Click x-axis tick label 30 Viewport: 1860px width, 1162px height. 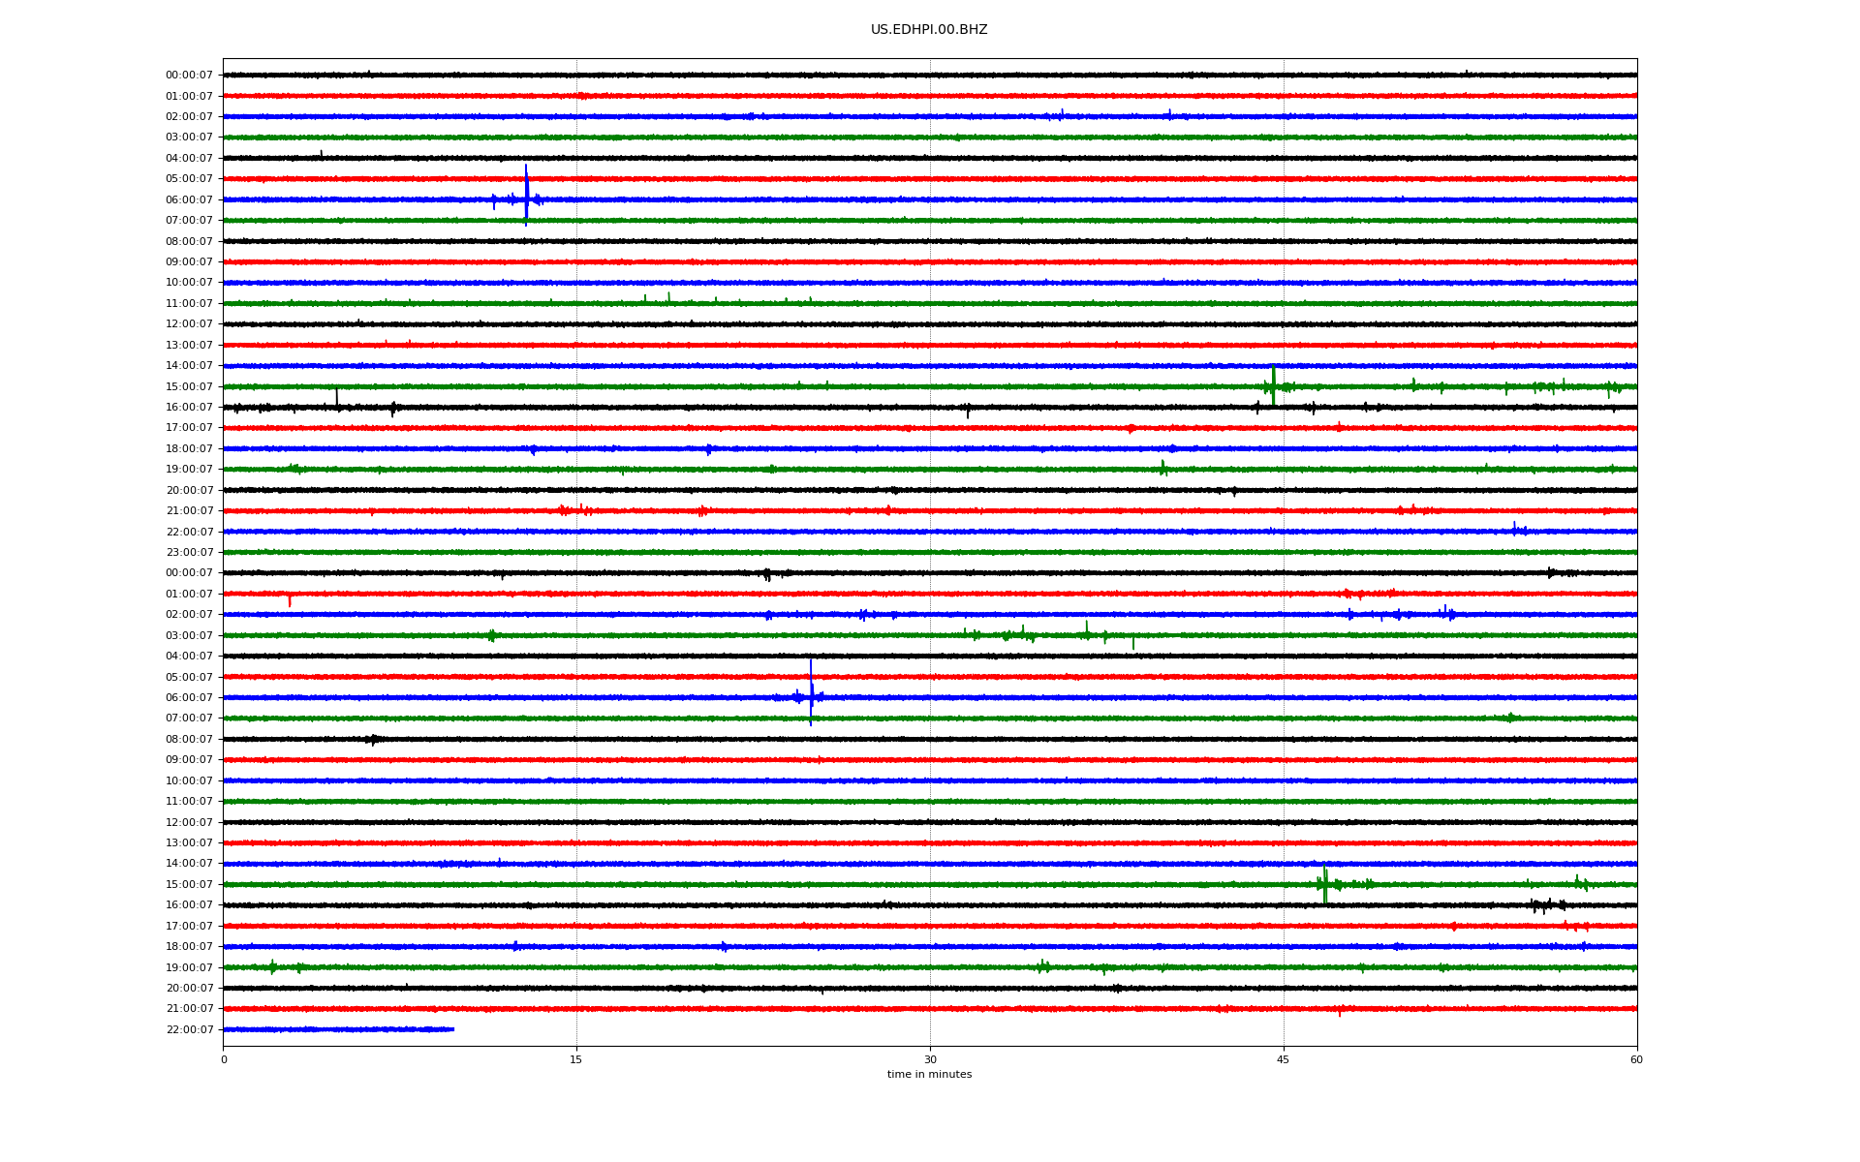930,1059
